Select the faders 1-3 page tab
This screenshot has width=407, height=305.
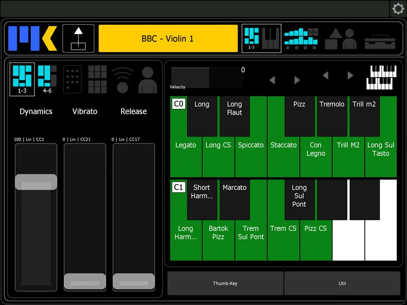[x=22, y=79]
